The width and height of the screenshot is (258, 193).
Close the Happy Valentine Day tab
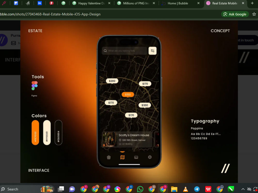click(109, 3)
